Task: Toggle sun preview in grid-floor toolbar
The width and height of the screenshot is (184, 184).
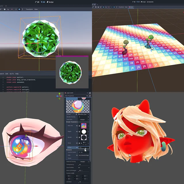Action: [112, 7]
